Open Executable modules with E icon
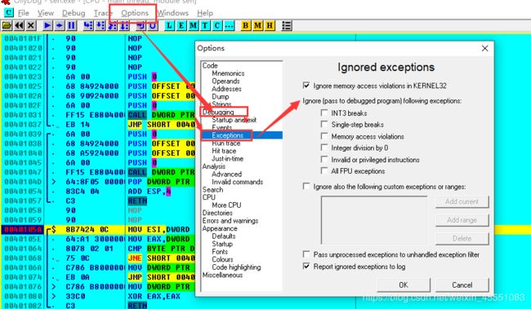This screenshot has height=309, width=531. click(x=181, y=26)
